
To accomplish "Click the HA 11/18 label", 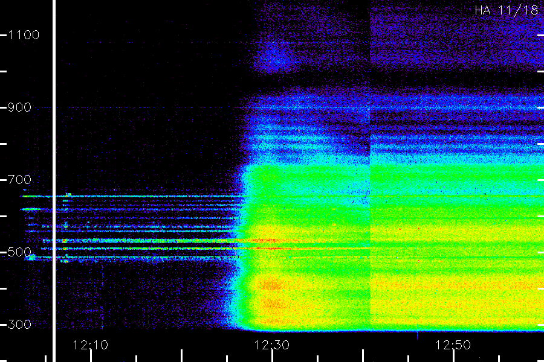I will [x=506, y=10].
